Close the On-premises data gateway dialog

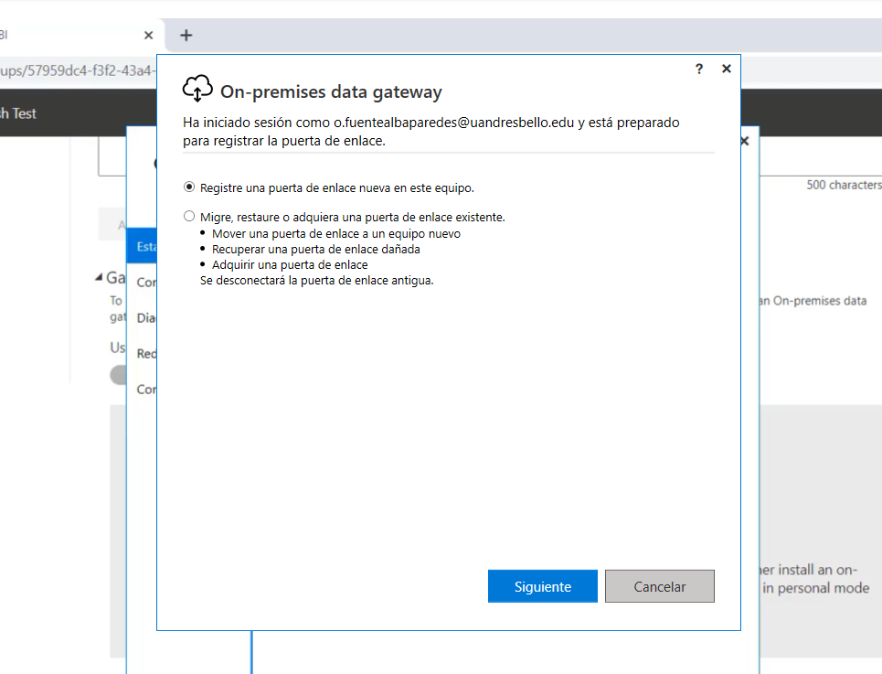(726, 70)
